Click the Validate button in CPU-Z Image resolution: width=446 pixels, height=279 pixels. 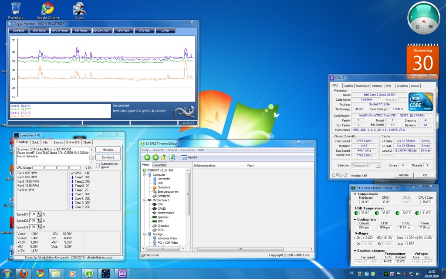403,175
